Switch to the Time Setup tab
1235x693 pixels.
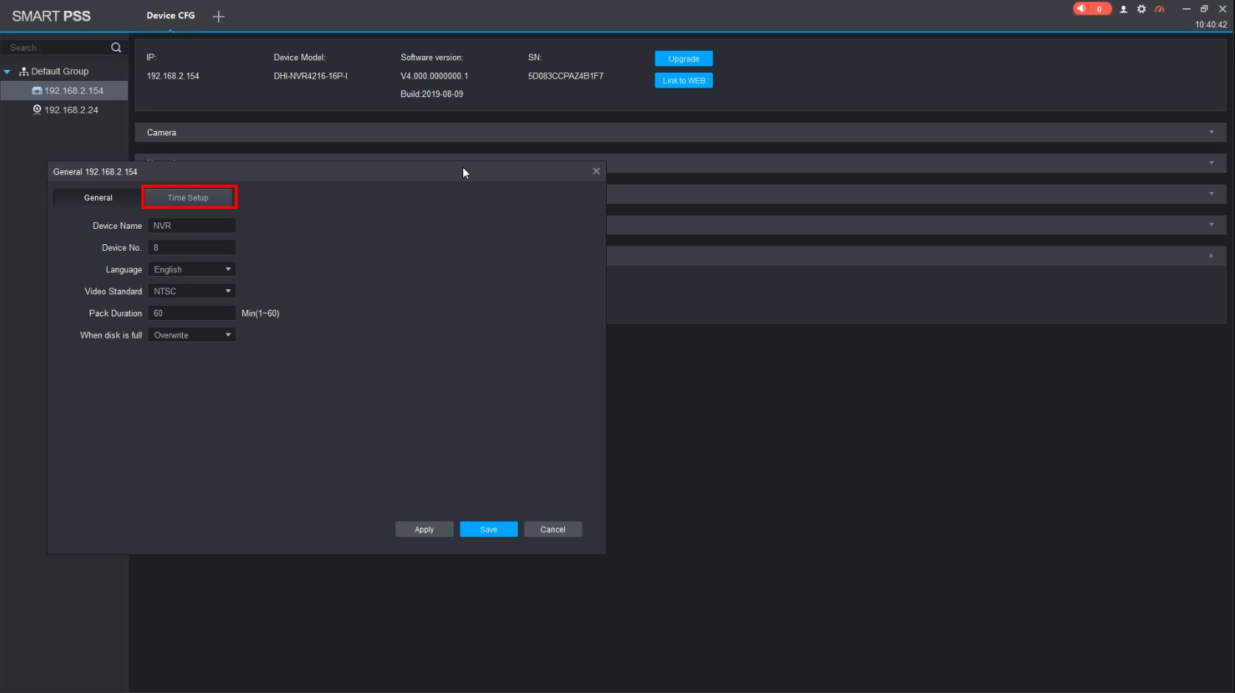click(x=189, y=197)
